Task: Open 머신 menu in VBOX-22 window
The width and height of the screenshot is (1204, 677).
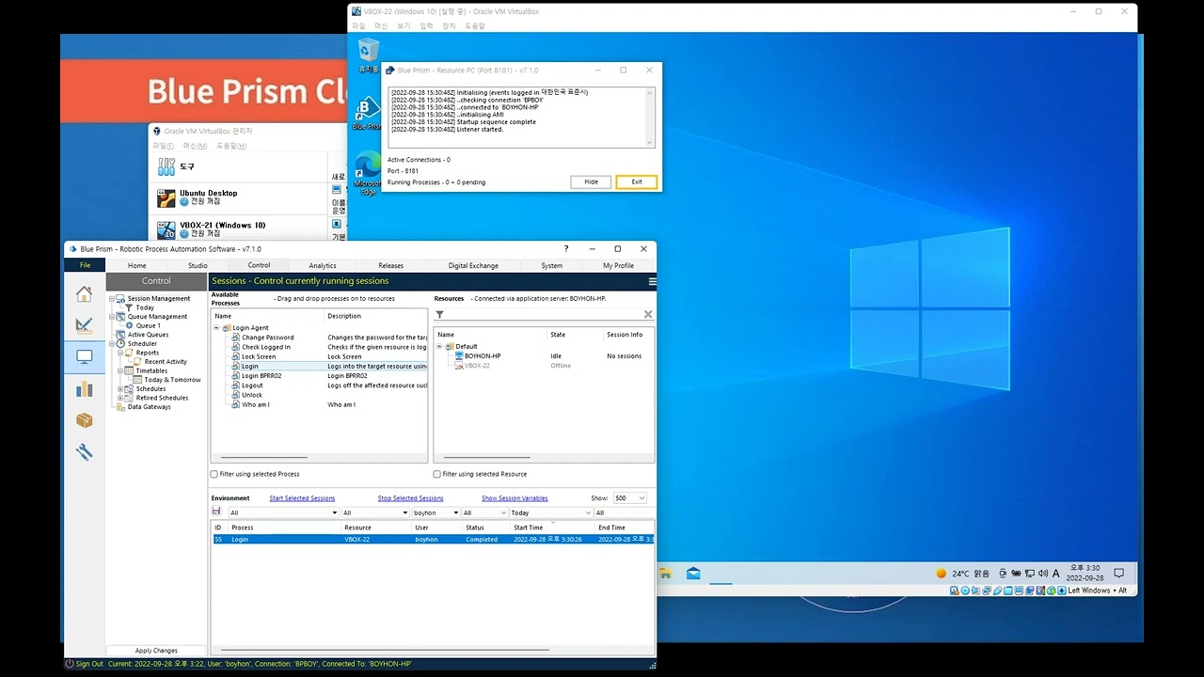Action: (381, 26)
